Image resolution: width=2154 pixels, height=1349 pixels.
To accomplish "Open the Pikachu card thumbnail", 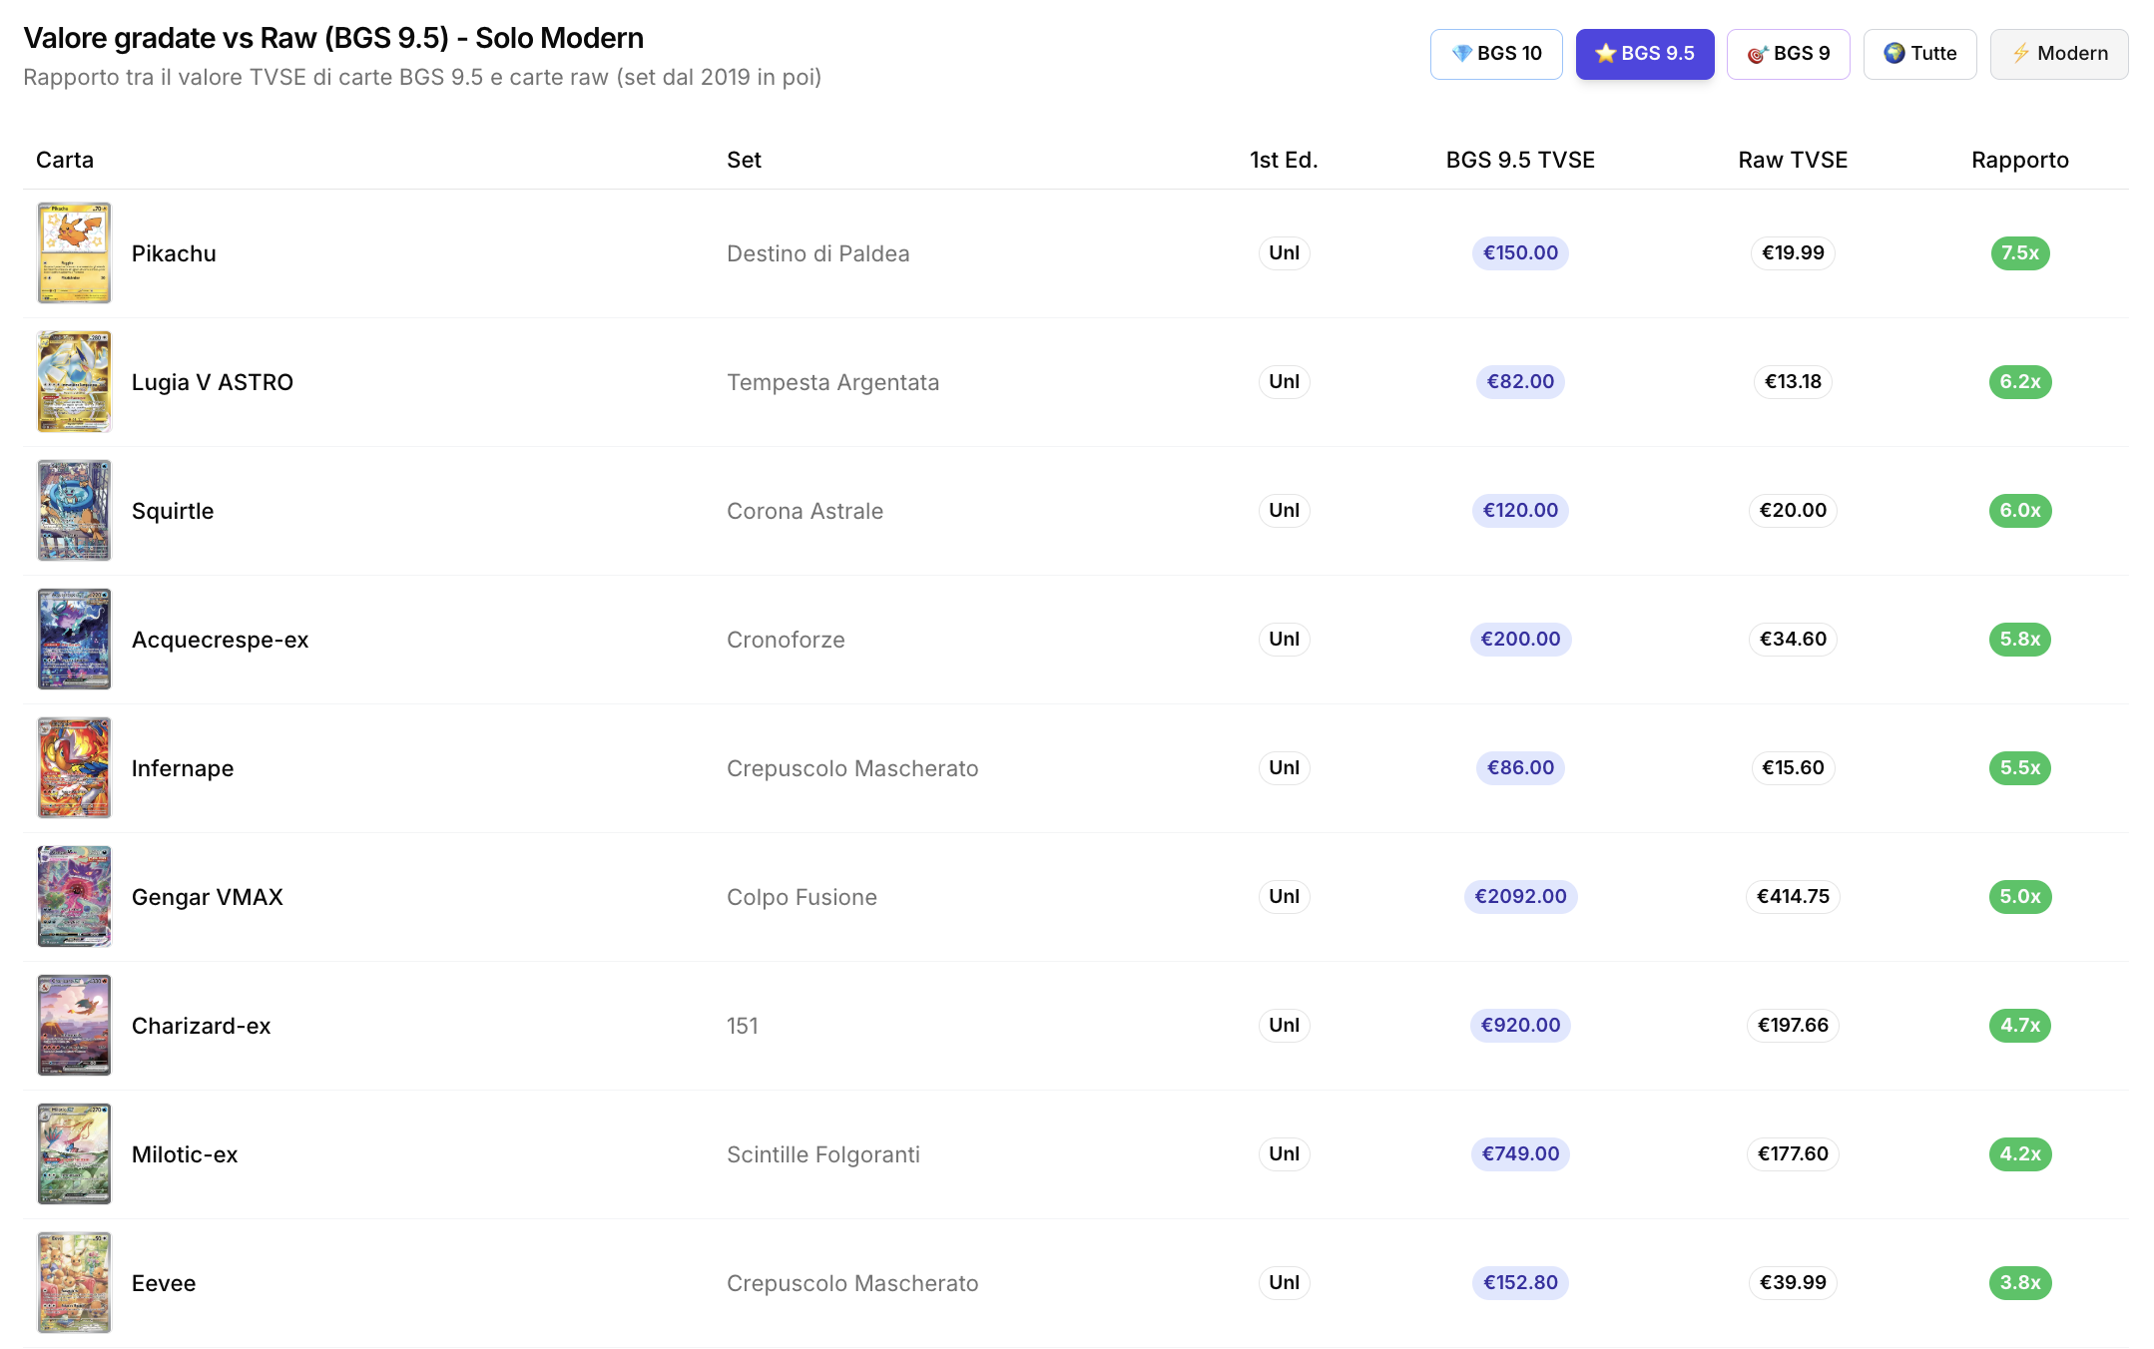I will (x=75, y=253).
